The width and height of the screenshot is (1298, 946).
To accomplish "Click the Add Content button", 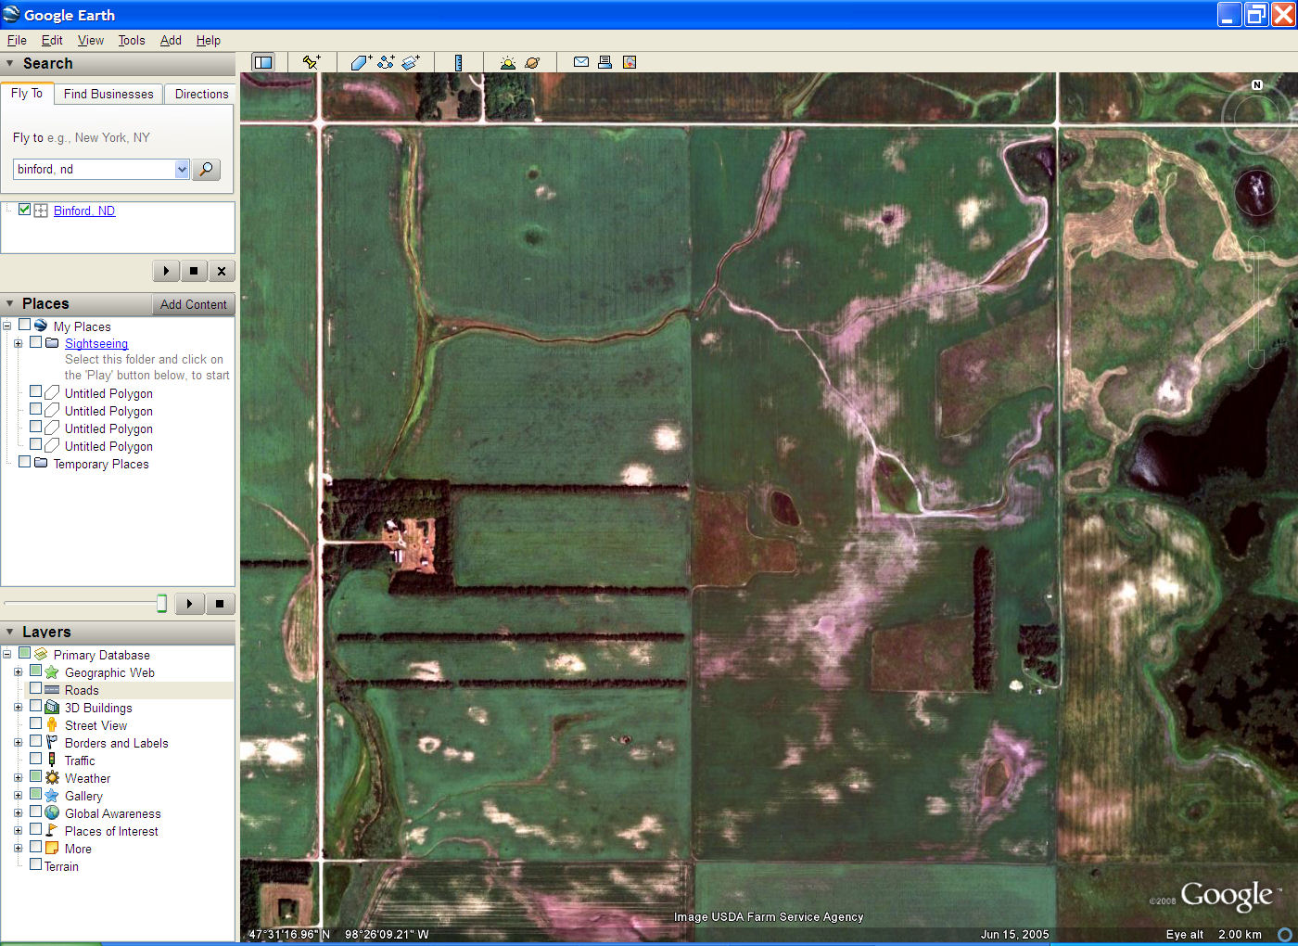I will [x=193, y=304].
